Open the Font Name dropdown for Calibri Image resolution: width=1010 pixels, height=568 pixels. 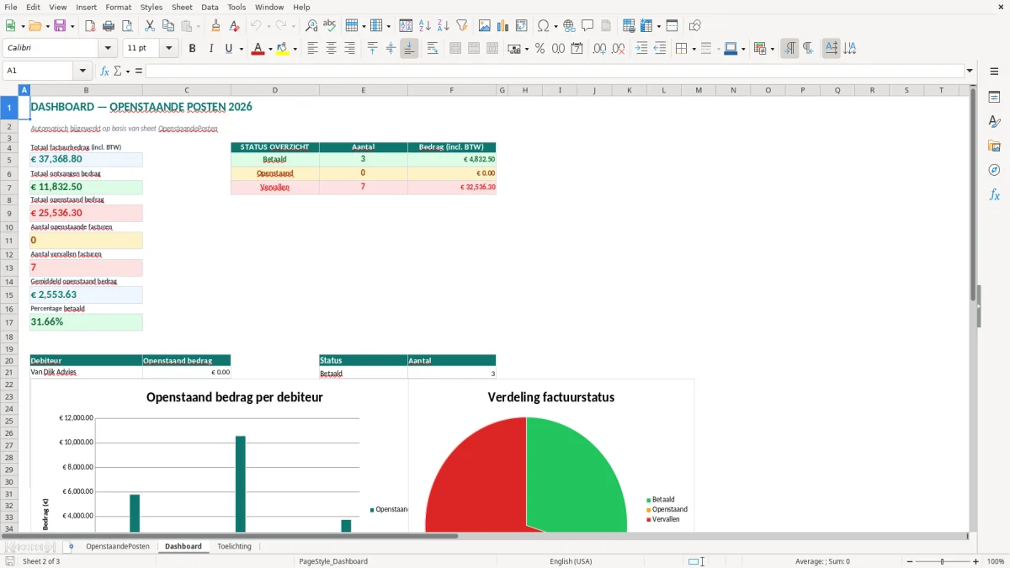[x=107, y=49]
